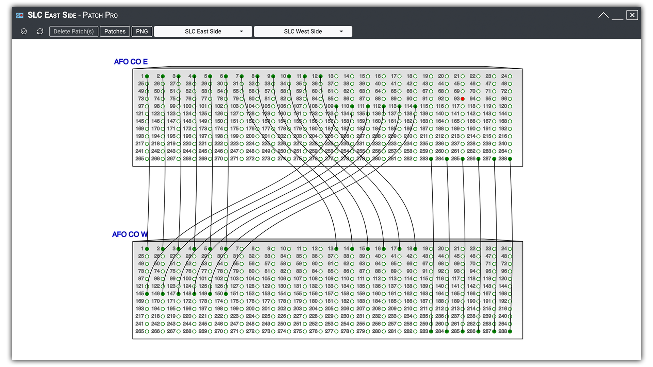Export diagram with PNG button
The image size is (653, 367).
[142, 31]
